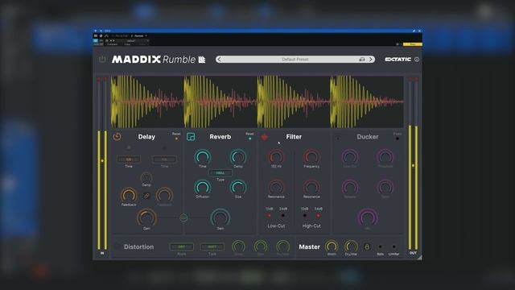Click the Distortion Drive knob

tap(238, 246)
